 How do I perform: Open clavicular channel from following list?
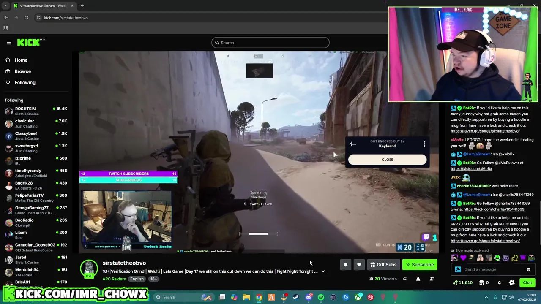click(36, 123)
